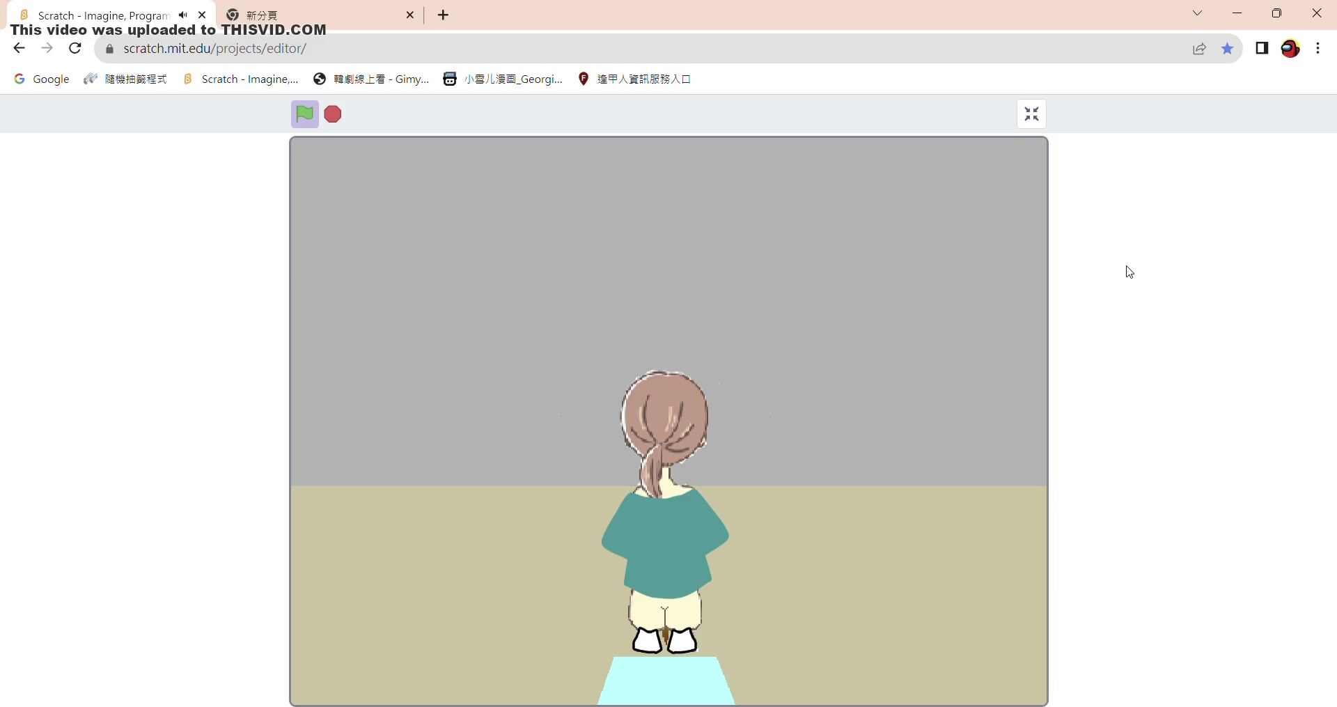
Task: Go back to previous page
Action: [x=19, y=49]
